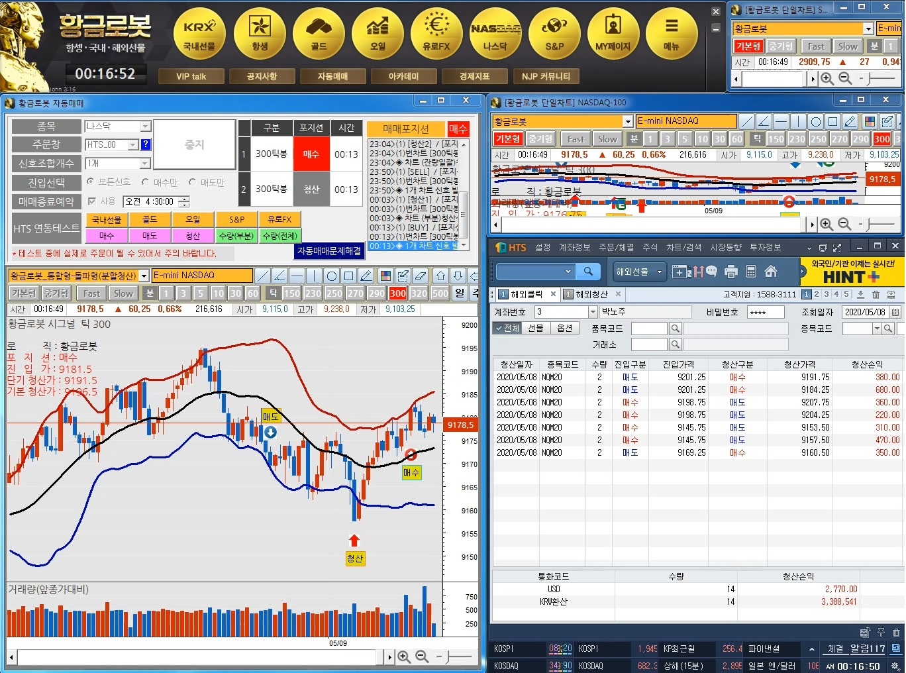Toggle 옵션 filter in HTS panel
Viewport: 906px width, 673px height.
[x=564, y=328]
